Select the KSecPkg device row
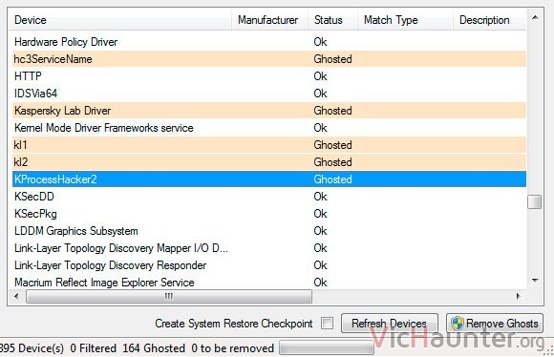The width and height of the screenshot is (554, 357). [x=269, y=214]
